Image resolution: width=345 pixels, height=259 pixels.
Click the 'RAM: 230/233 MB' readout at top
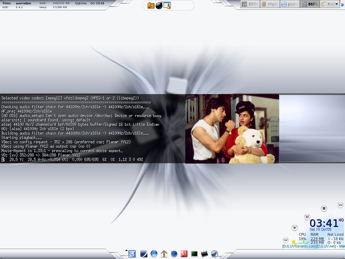click(x=54, y=3)
